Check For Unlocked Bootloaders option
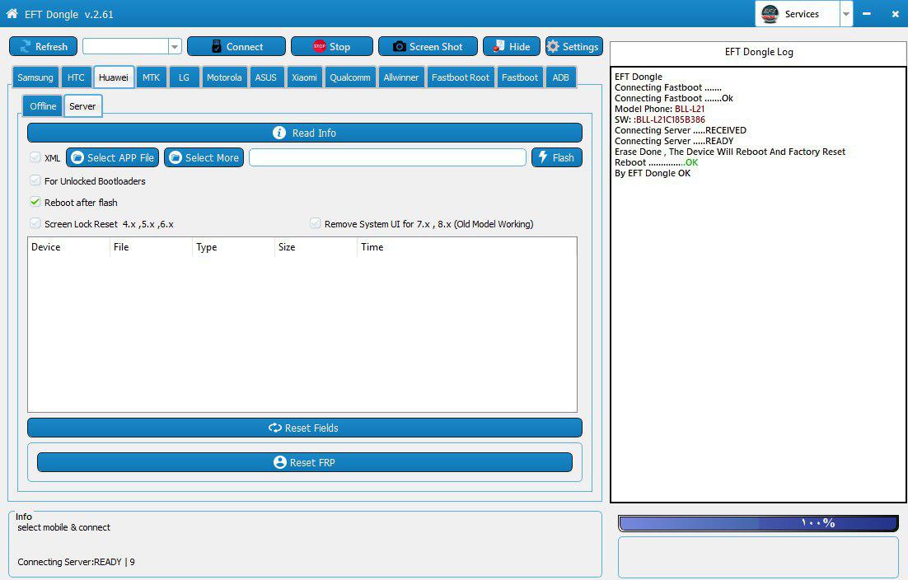 [35, 180]
